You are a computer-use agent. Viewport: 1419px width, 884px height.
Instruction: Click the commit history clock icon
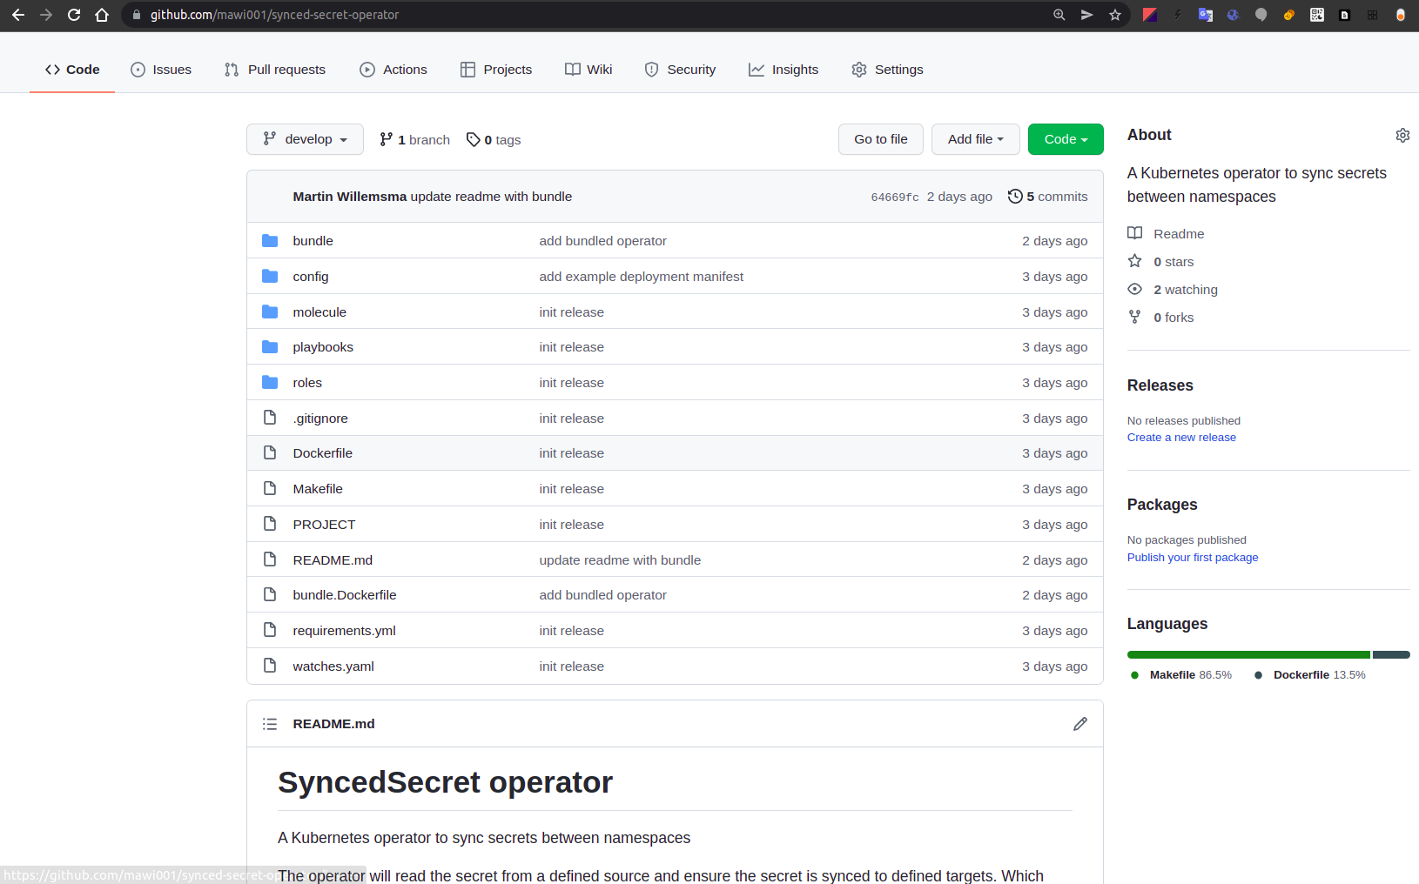click(x=1014, y=197)
